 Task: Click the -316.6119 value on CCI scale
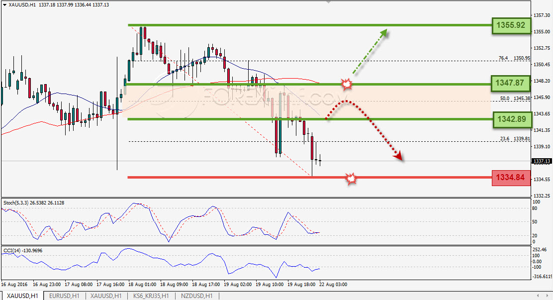click(542, 276)
